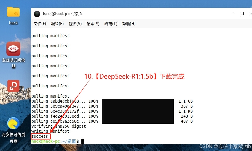The image size is (252, 151).
Task: Open the 编辑(E) menu
Action: point(58,24)
